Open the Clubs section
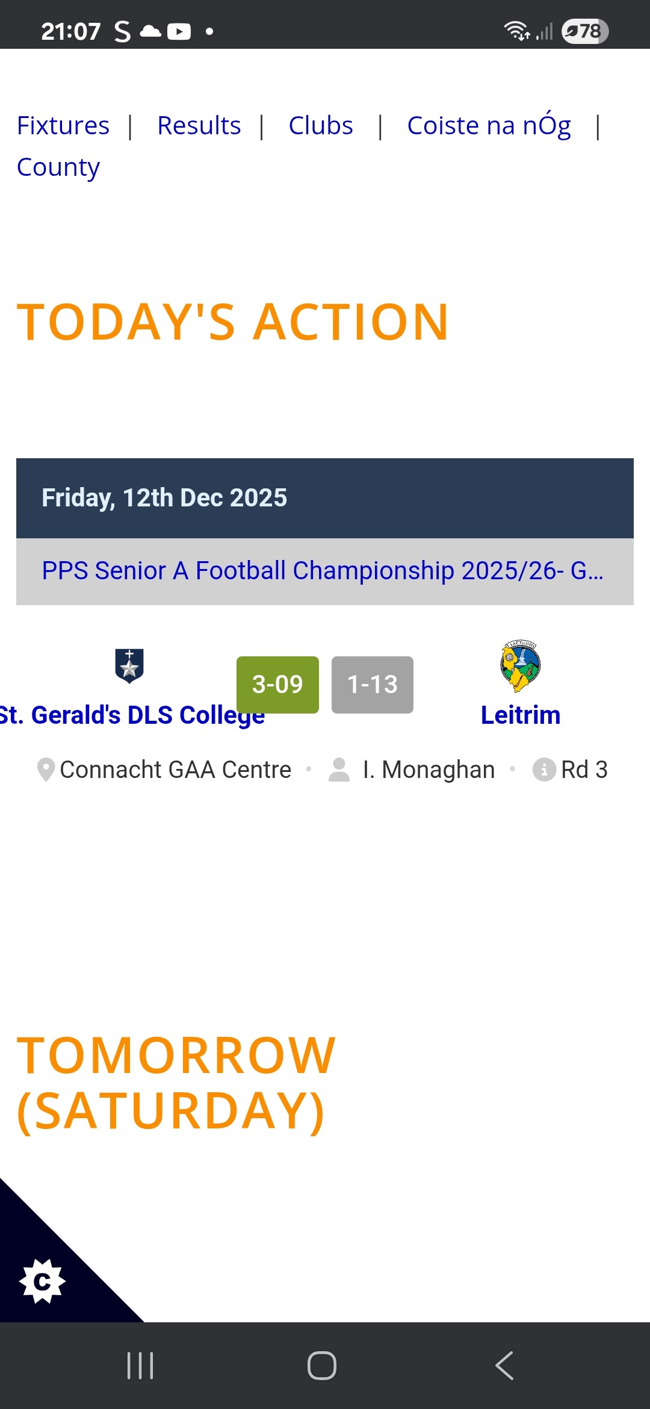The width and height of the screenshot is (650, 1409). (x=321, y=125)
